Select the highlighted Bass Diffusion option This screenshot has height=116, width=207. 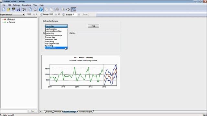tap(56, 48)
